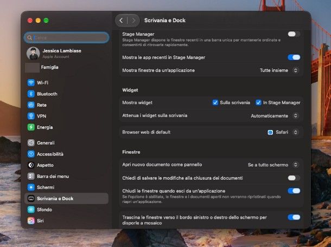Open the Aspetto icon
Viewport: 331px width, 247px height.
click(x=31, y=165)
